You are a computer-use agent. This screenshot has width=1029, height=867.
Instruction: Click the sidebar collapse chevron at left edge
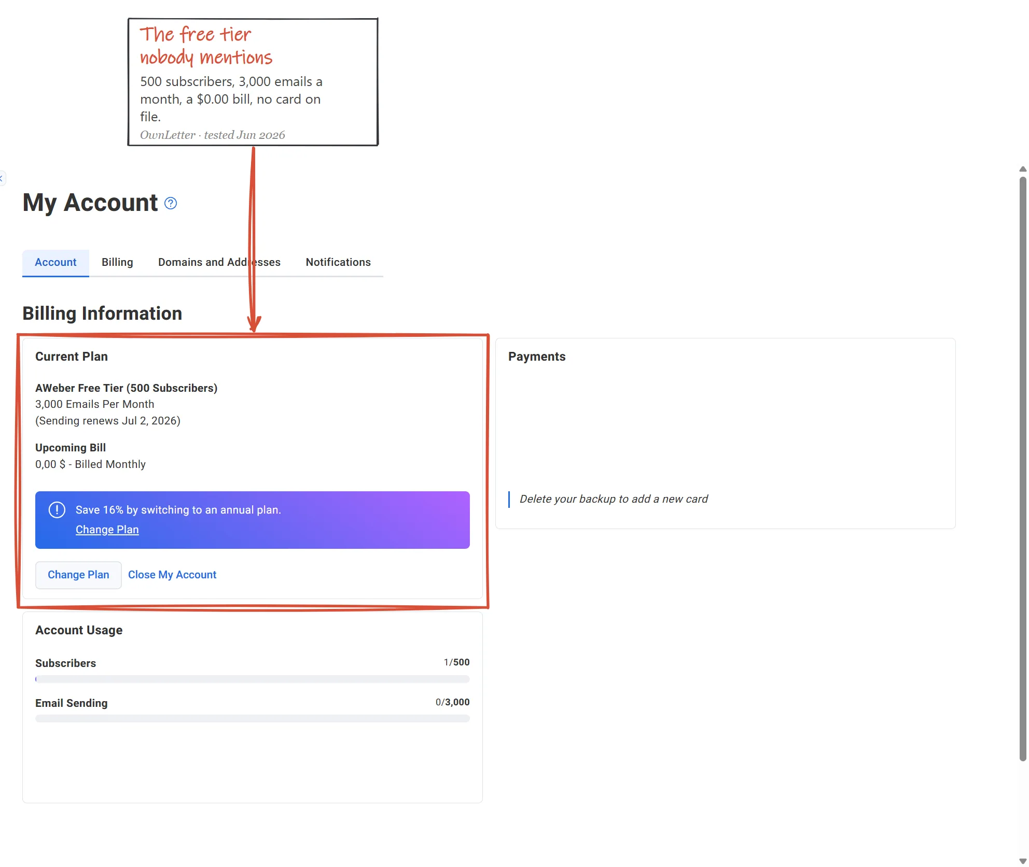[x=2, y=178]
